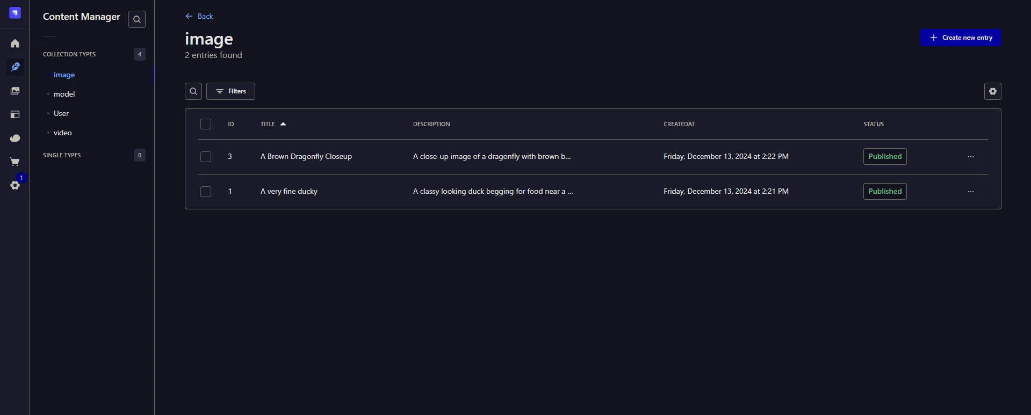1031x415 pixels.
Task: Open the Marketplace cart icon
Action: (x=15, y=162)
